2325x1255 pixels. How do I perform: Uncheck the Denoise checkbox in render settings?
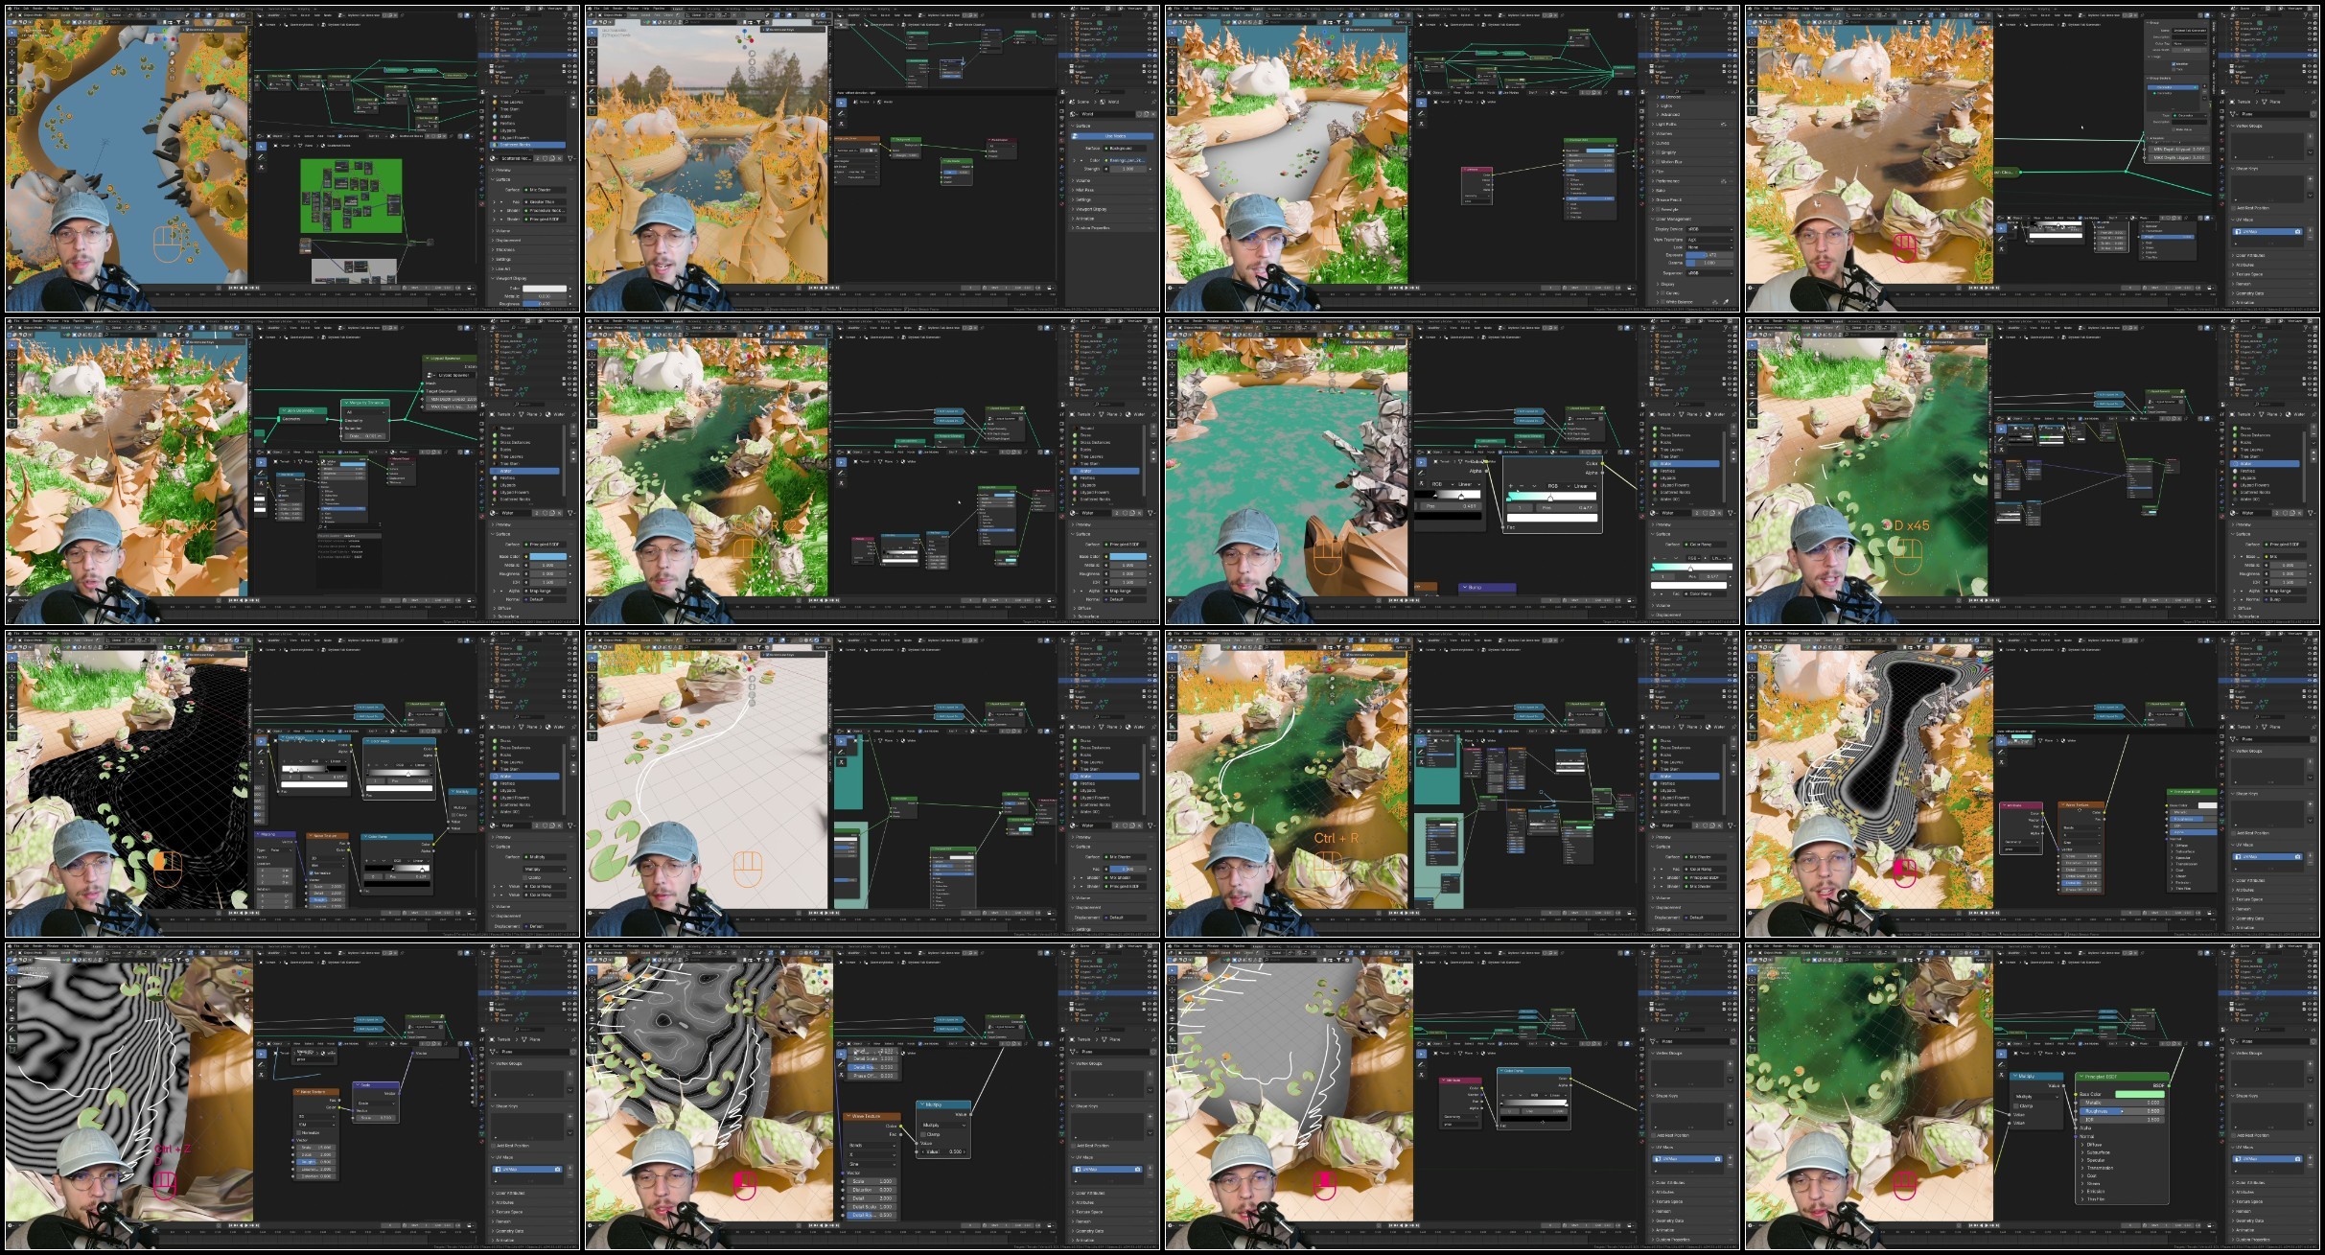tap(1661, 97)
